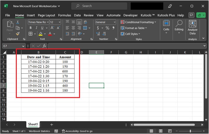
Task: Switch to the Page Layout ribbon tab
Action: click(46, 15)
